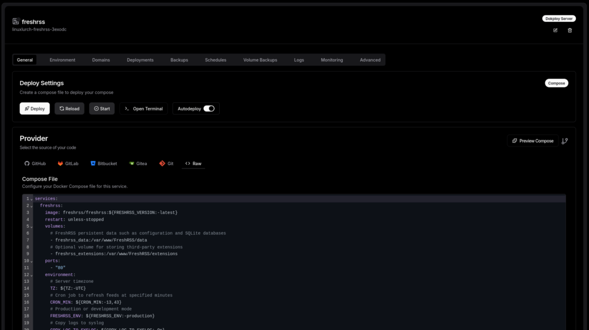Click the git branch icon beside Preview Compose
This screenshot has height=330, width=589.
(x=564, y=141)
